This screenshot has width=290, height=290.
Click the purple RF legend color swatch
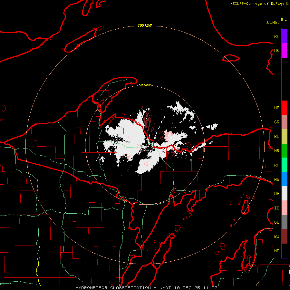(x=285, y=36)
